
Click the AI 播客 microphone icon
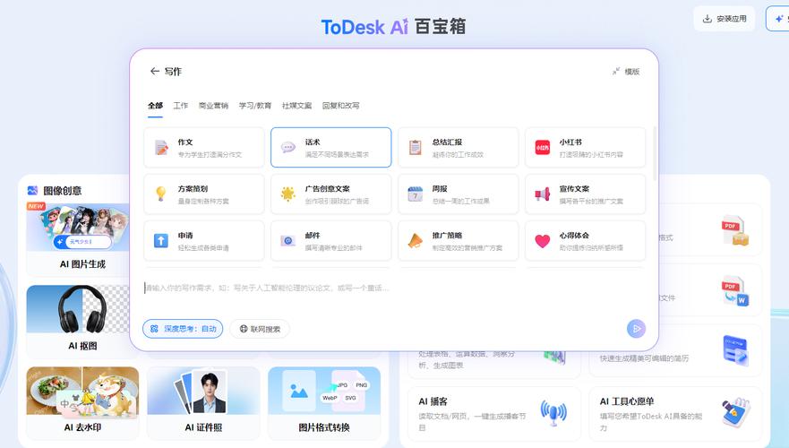pyautogui.click(x=553, y=413)
